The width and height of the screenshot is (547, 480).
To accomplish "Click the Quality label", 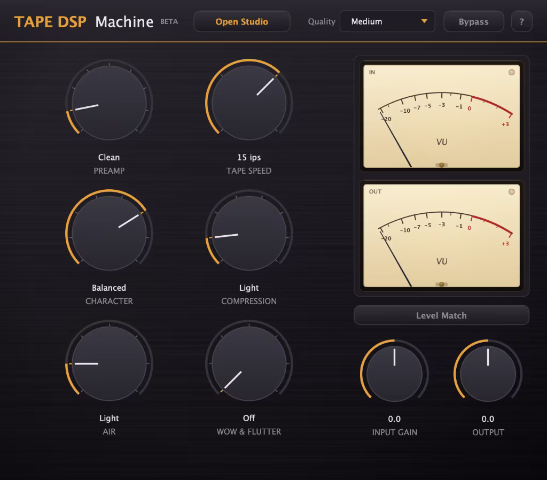I will pyautogui.click(x=322, y=21).
